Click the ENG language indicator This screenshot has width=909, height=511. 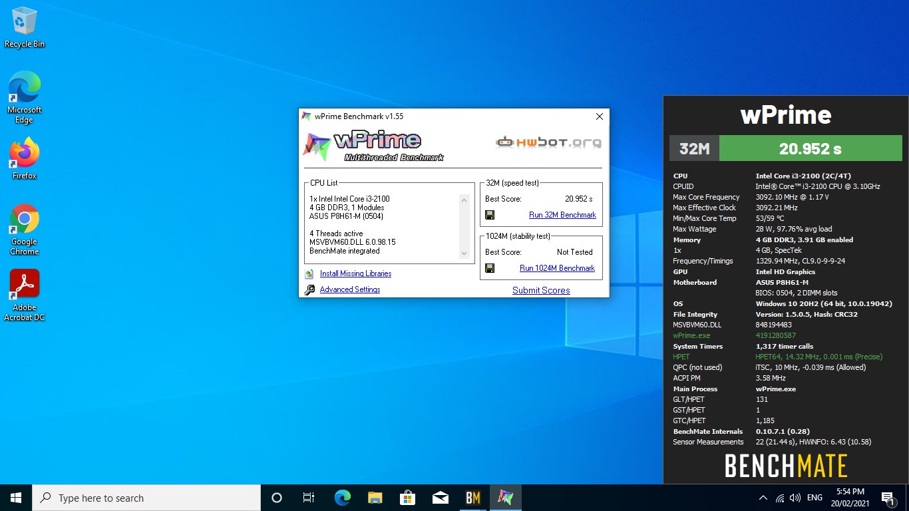[815, 498]
